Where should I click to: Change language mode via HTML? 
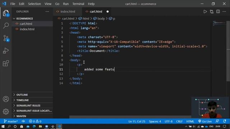[190, 121]
